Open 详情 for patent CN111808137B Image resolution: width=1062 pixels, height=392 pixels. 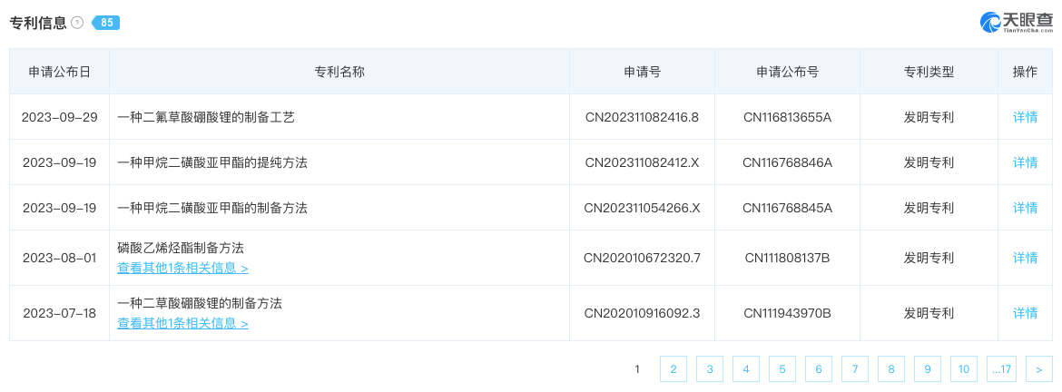click(x=1025, y=258)
